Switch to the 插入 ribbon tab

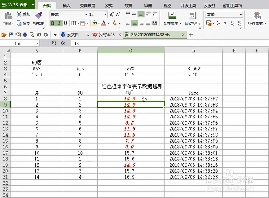pyautogui.click(x=66, y=5)
